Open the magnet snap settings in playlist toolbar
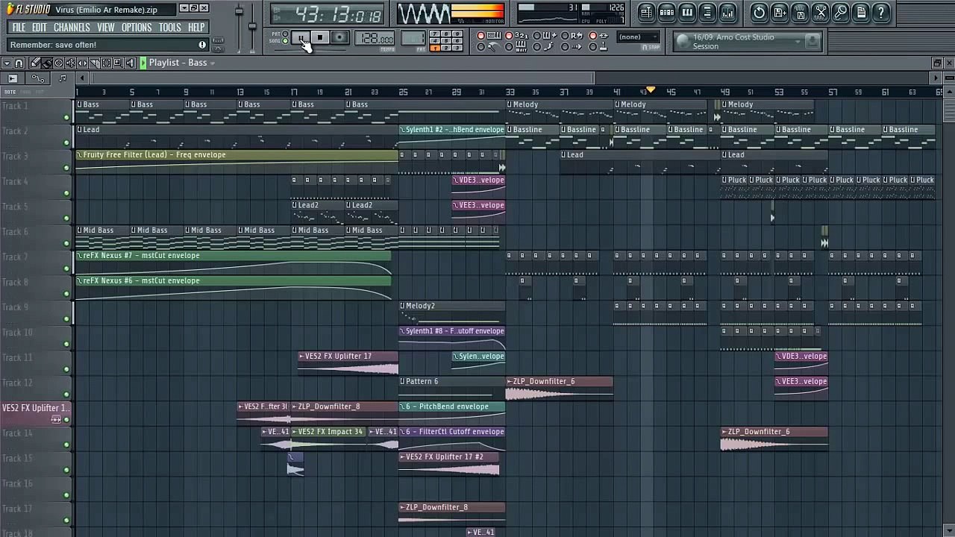 click(x=19, y=63)
